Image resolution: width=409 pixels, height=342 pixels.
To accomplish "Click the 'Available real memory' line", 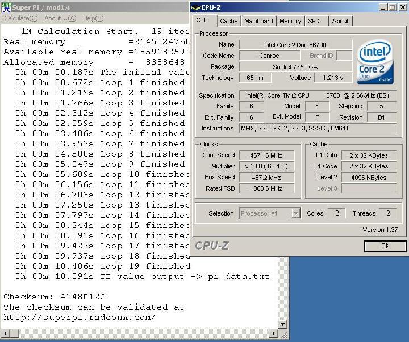I will (96, 52).
